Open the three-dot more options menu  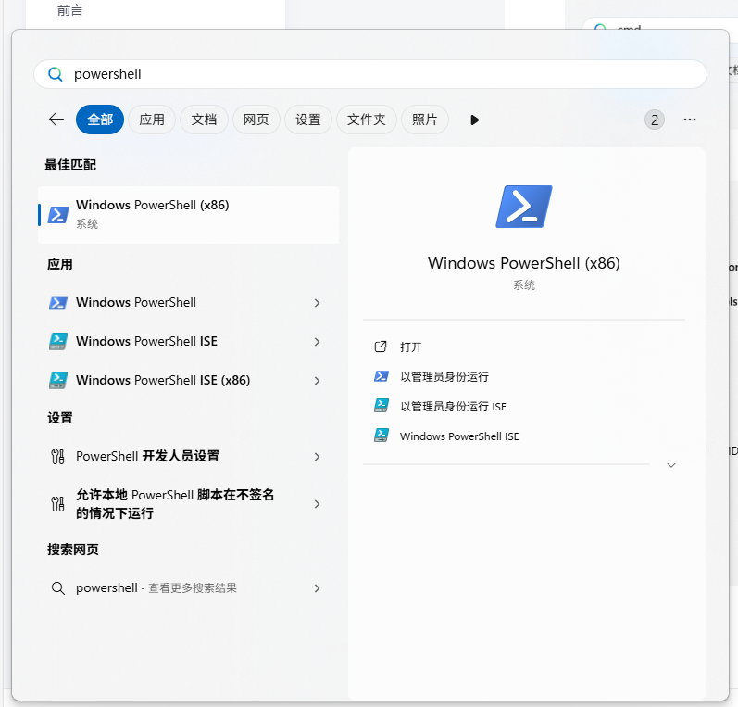click(x=690, y=120)
